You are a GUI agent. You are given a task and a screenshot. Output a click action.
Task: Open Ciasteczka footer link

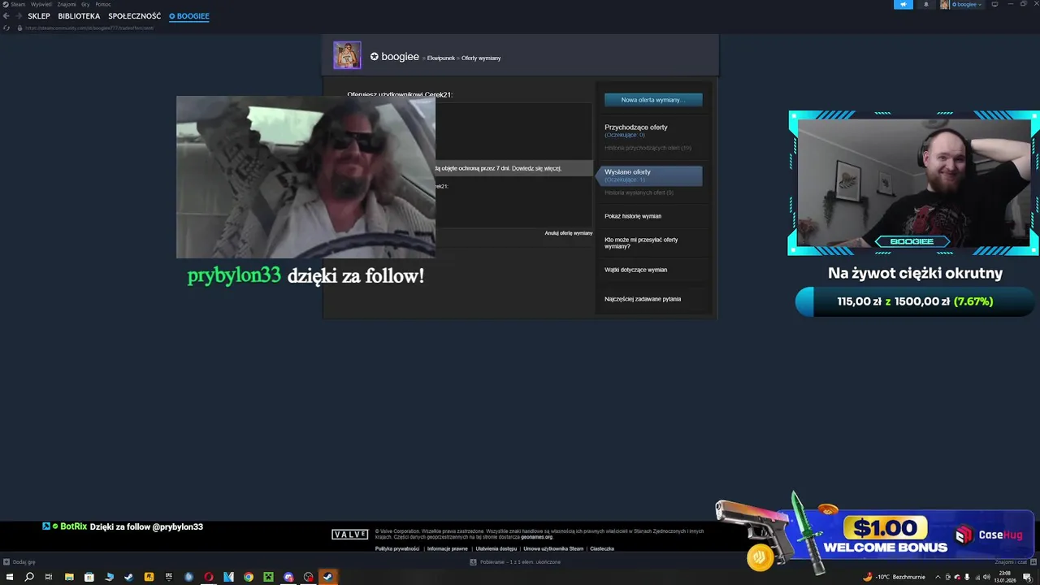[602, 548]
